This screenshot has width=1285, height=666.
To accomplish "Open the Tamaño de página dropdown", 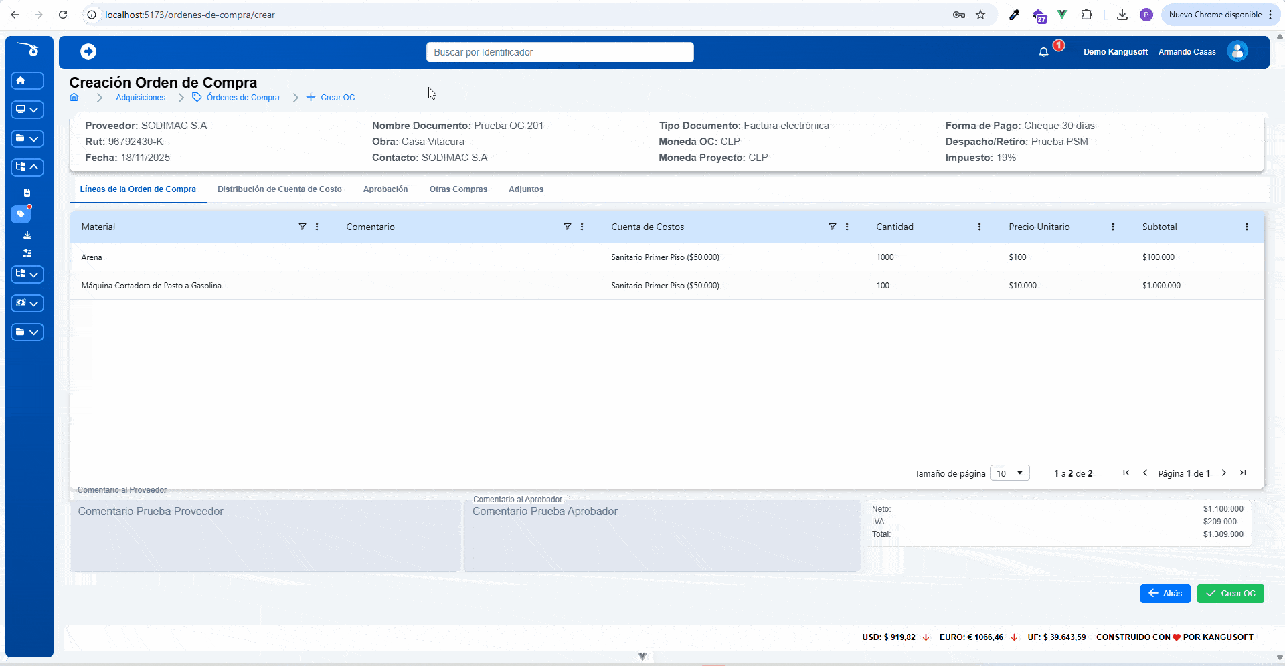I will pyautogui.click(x=1009, y=473).
